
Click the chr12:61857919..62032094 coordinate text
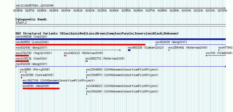(x=35, y=6)
